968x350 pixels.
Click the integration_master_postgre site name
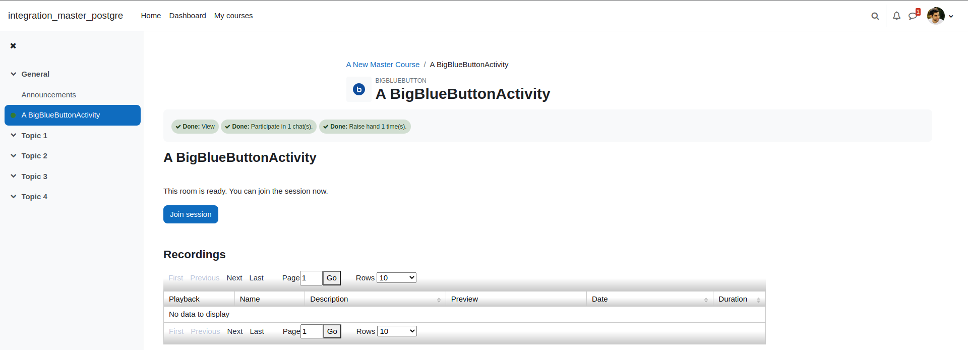(66, 16)
